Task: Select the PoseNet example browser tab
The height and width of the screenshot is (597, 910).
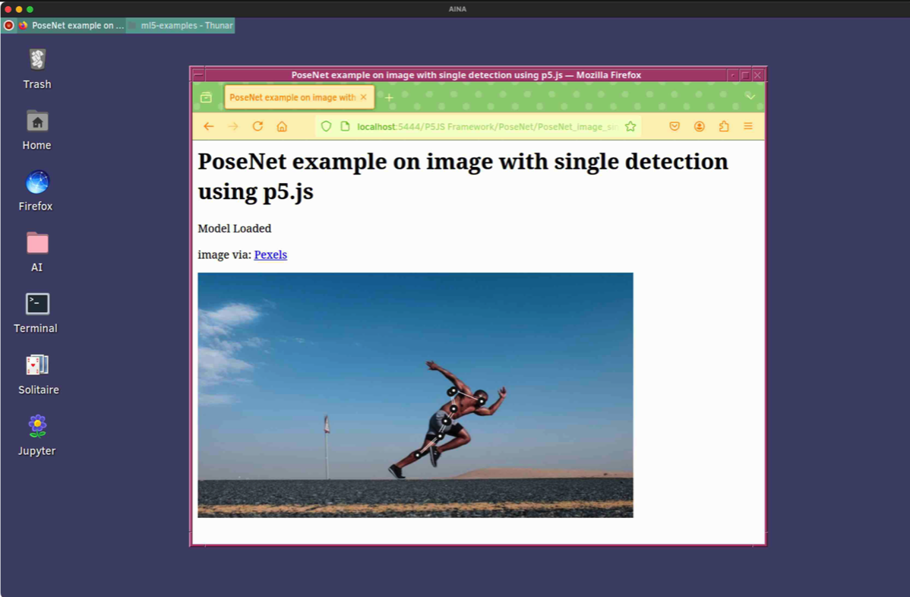Action: 292,97
